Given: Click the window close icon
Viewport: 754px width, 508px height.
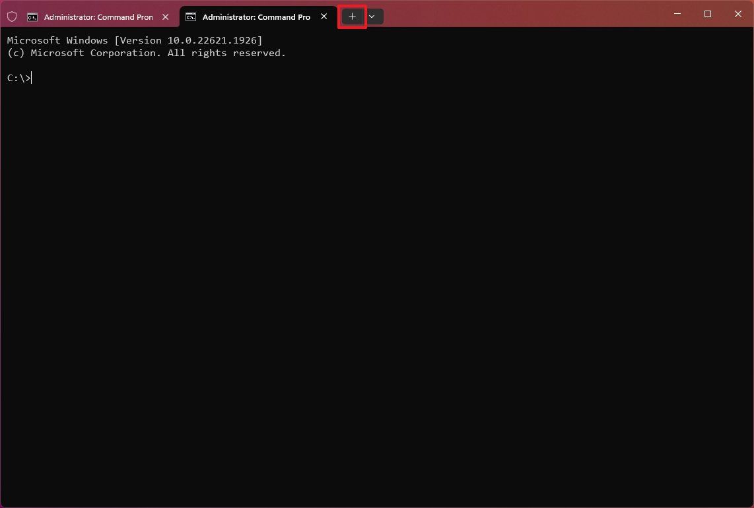Looking at the screenshot, I should 737,13.
